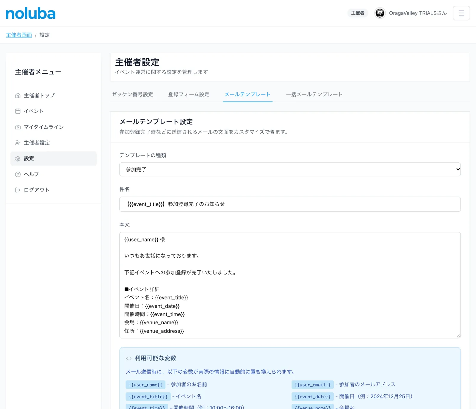This screenshot has height=409, width=476.
Task: Go to イベント in the sidebar
Action: click(x=54, y=111)
